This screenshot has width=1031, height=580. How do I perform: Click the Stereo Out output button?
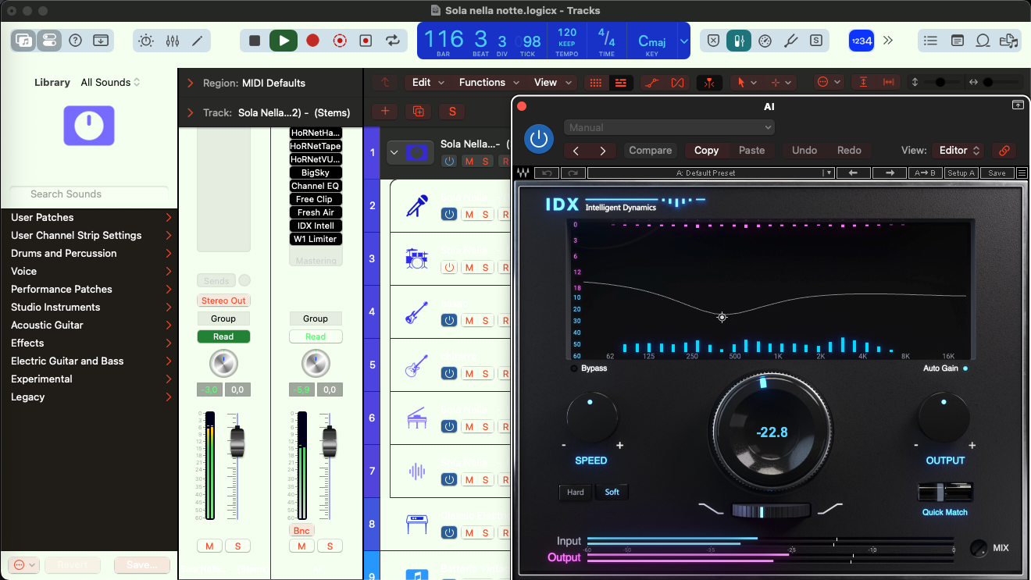(223, 301)
